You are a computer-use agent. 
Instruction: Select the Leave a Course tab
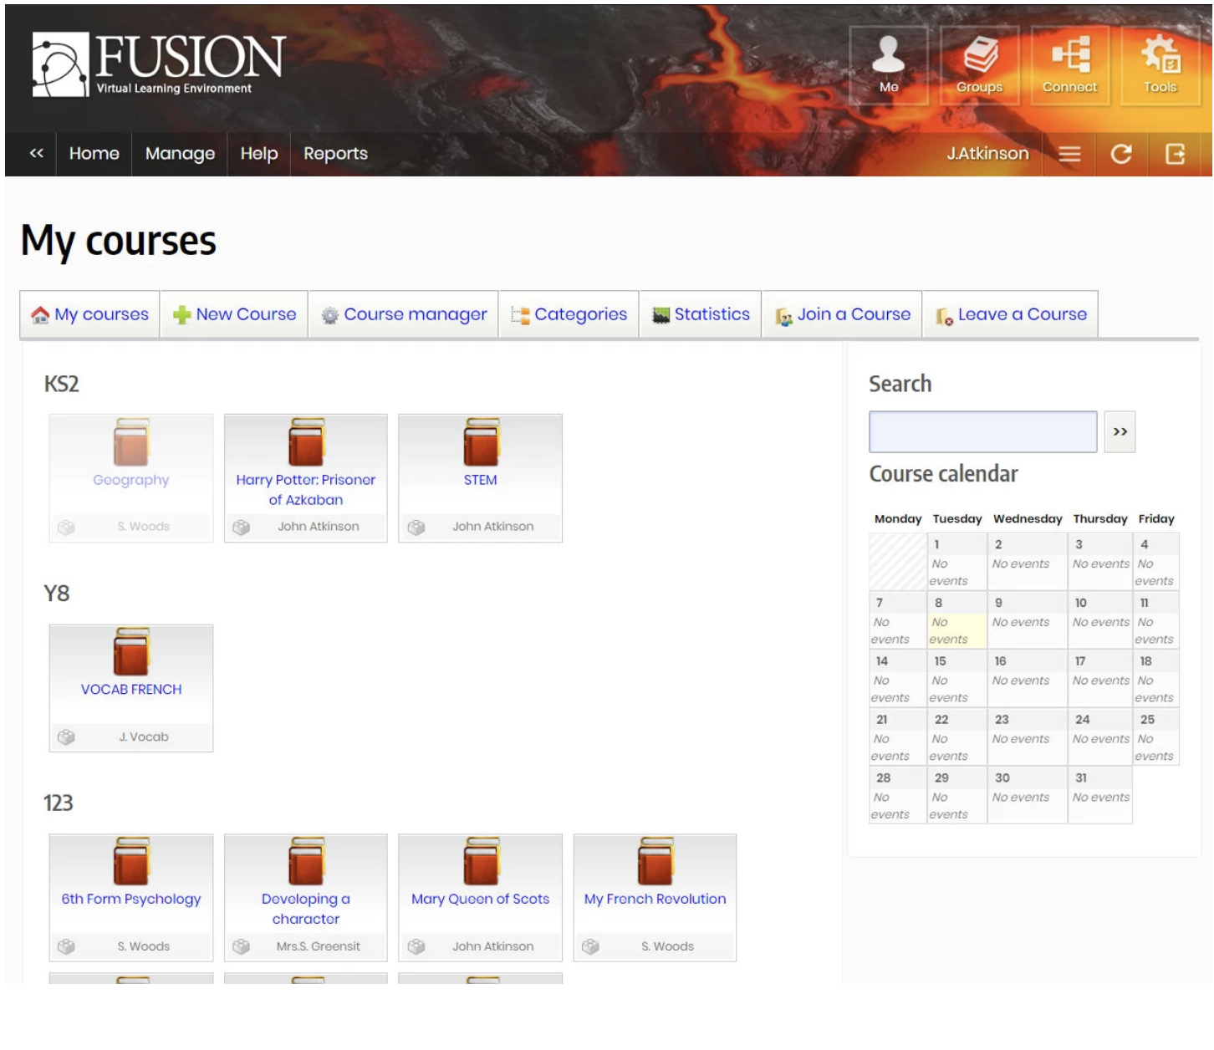click(1010, 314)
